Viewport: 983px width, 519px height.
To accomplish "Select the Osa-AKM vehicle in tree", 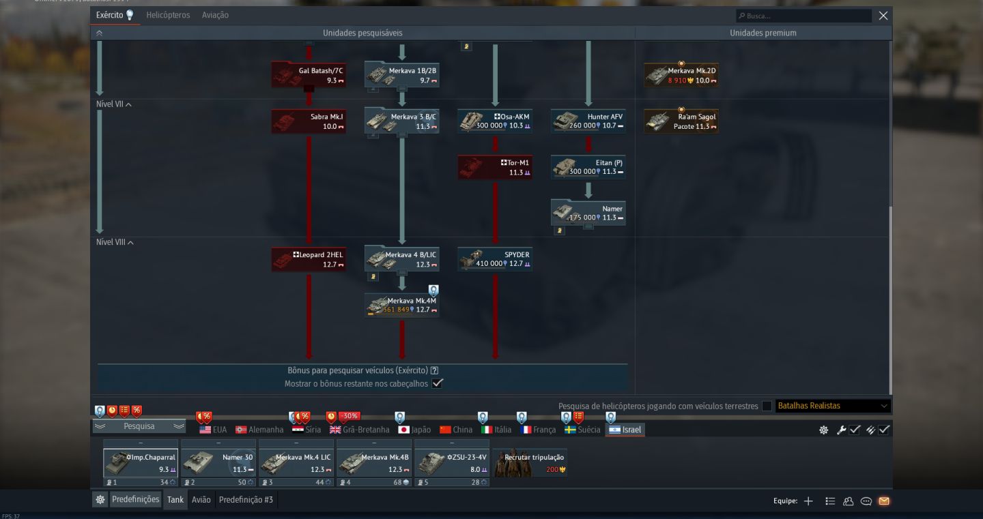I will click(495, 121).
